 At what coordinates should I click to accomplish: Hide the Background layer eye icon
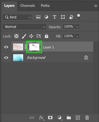pyautogui.click(x=6, y=58)
